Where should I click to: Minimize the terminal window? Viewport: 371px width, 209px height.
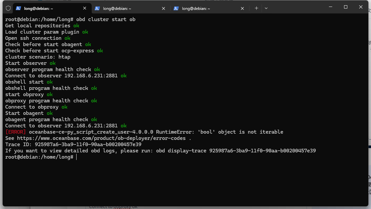click(331, 7)
